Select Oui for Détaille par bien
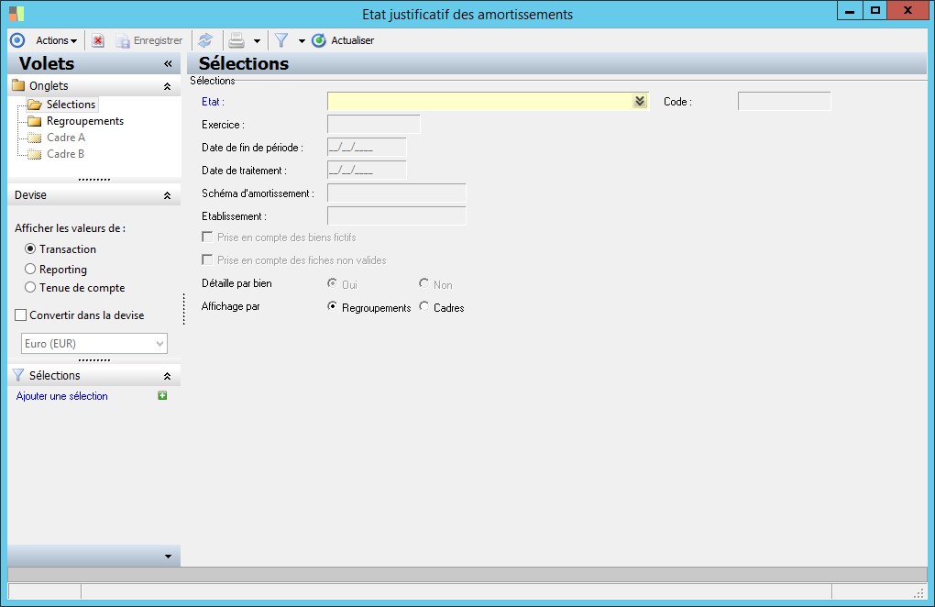 pyautogui.click(x=332, y=282)
